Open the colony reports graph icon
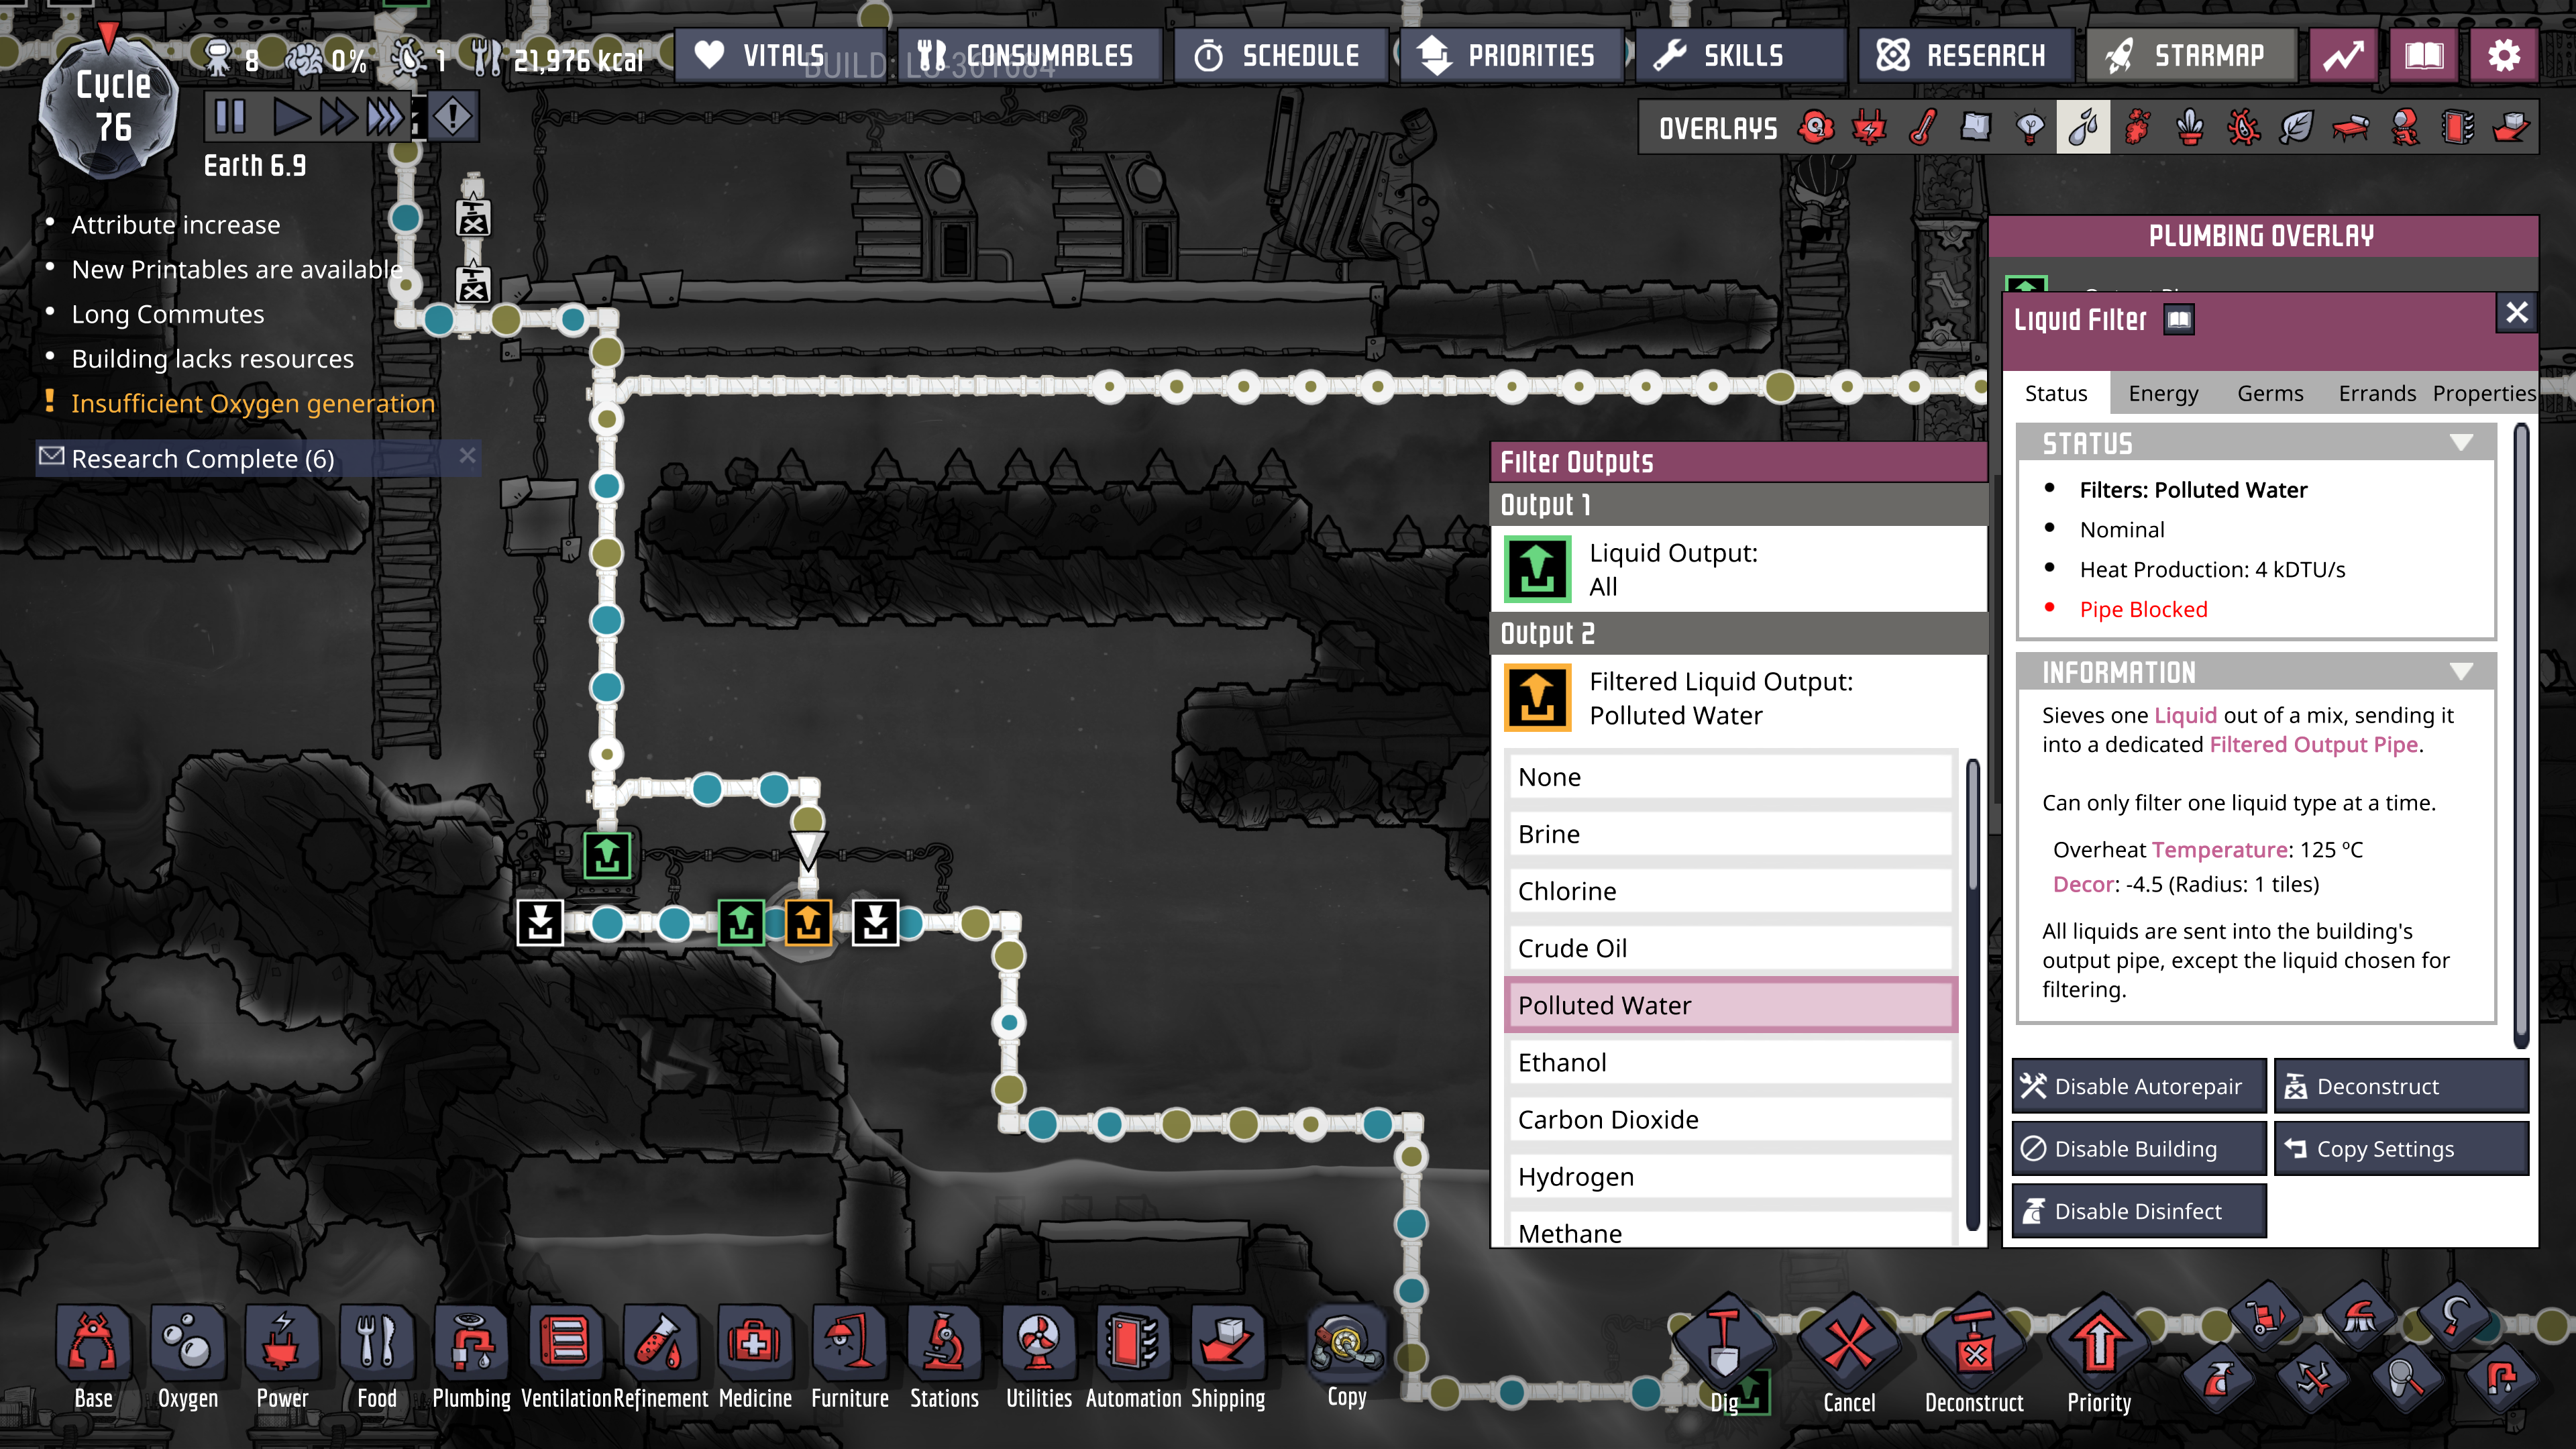The width and height of the screenshot is (2576, 1449). click(2343, 56)
